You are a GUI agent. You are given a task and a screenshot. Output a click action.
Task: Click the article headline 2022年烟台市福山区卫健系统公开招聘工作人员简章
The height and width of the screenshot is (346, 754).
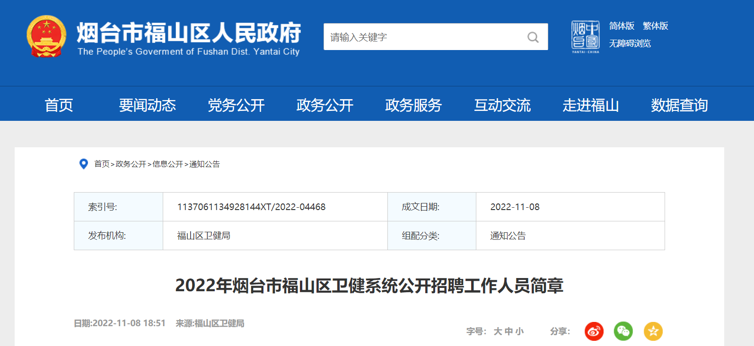pyautogui.click(x=369, y=286)
